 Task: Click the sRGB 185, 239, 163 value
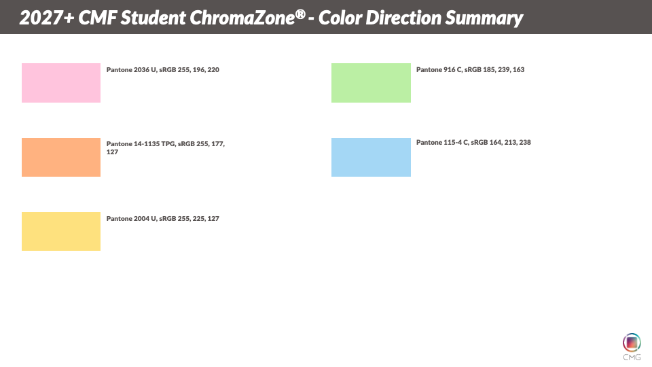click(x=494, y=69)
